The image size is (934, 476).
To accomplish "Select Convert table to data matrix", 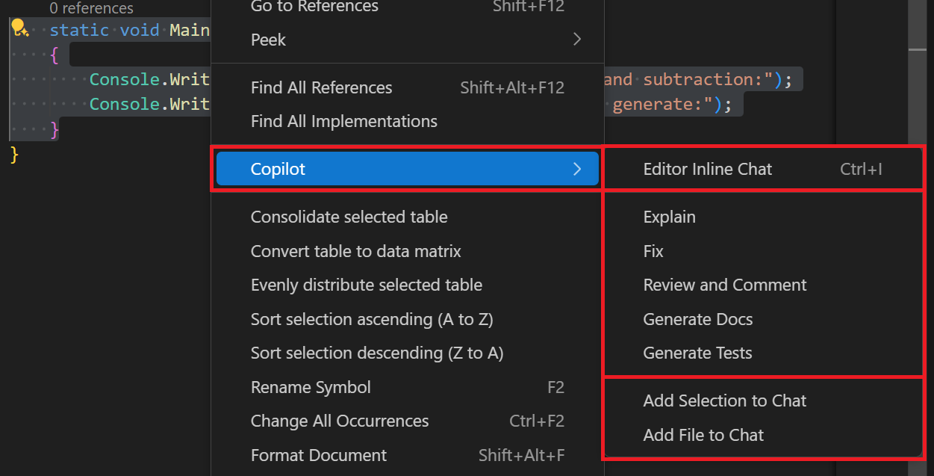I will 407,251.
